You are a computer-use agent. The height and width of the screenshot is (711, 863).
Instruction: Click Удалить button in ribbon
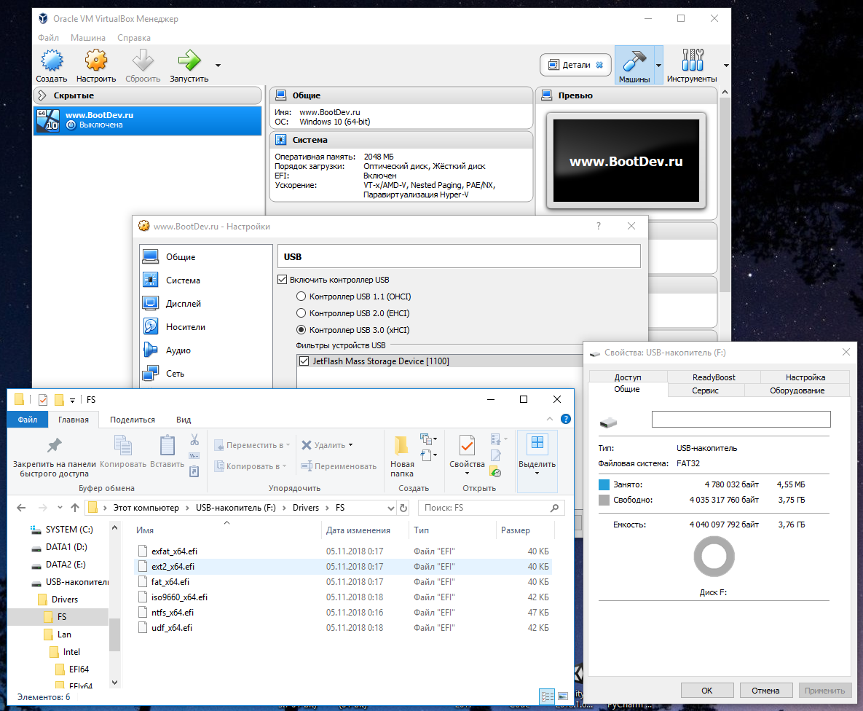[x=327, y=445]
